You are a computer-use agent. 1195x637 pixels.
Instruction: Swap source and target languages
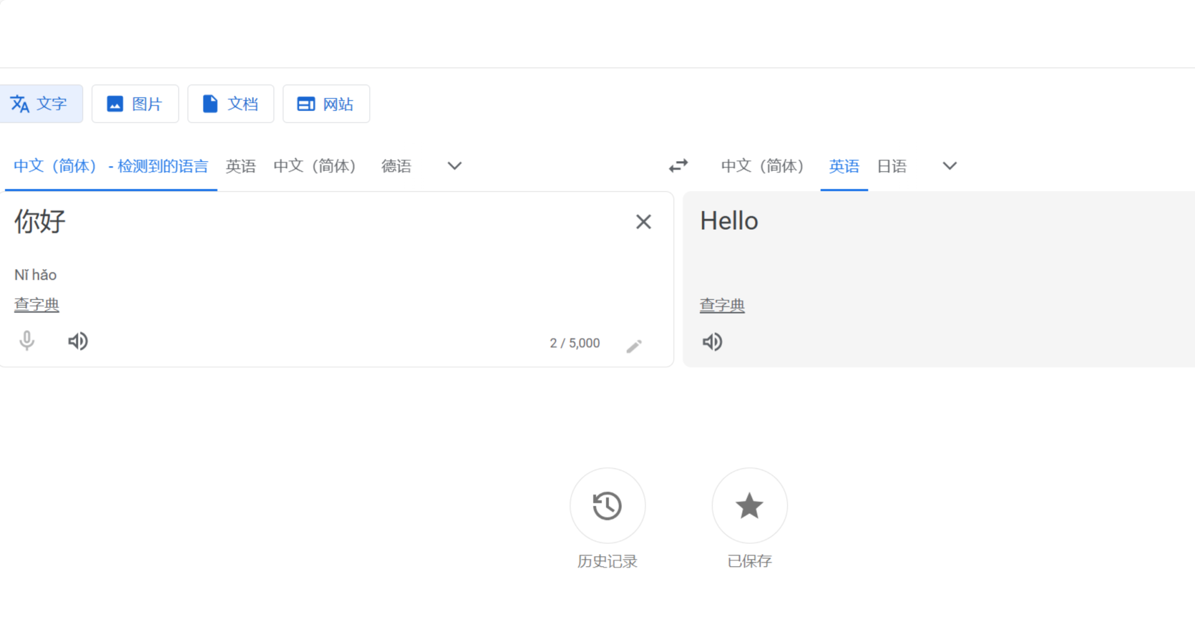(678, 166)
